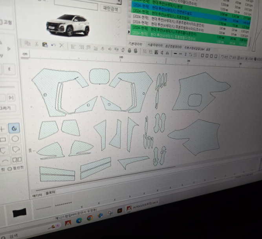Screen dimensions: 262x239
Task: Select the arc curve tool
Action: (x=5, y=161)
